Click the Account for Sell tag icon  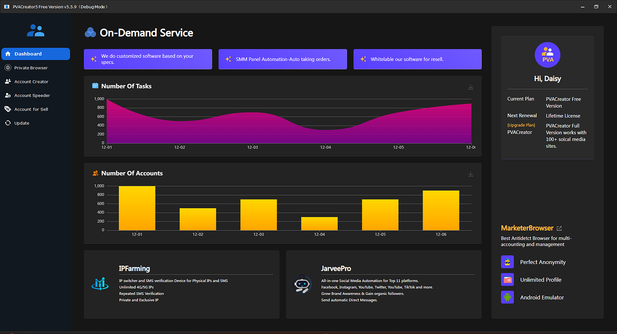pos(7,109)
